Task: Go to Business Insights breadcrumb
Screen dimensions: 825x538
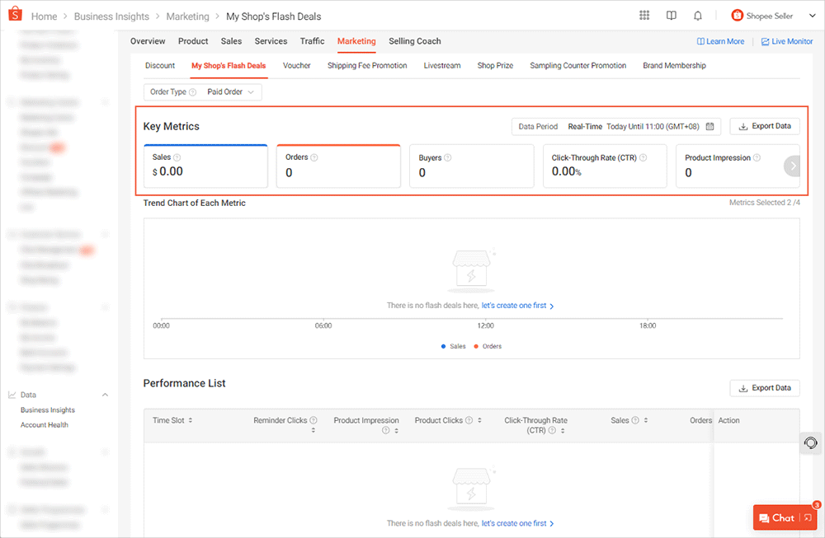Action: pos(111,16)
